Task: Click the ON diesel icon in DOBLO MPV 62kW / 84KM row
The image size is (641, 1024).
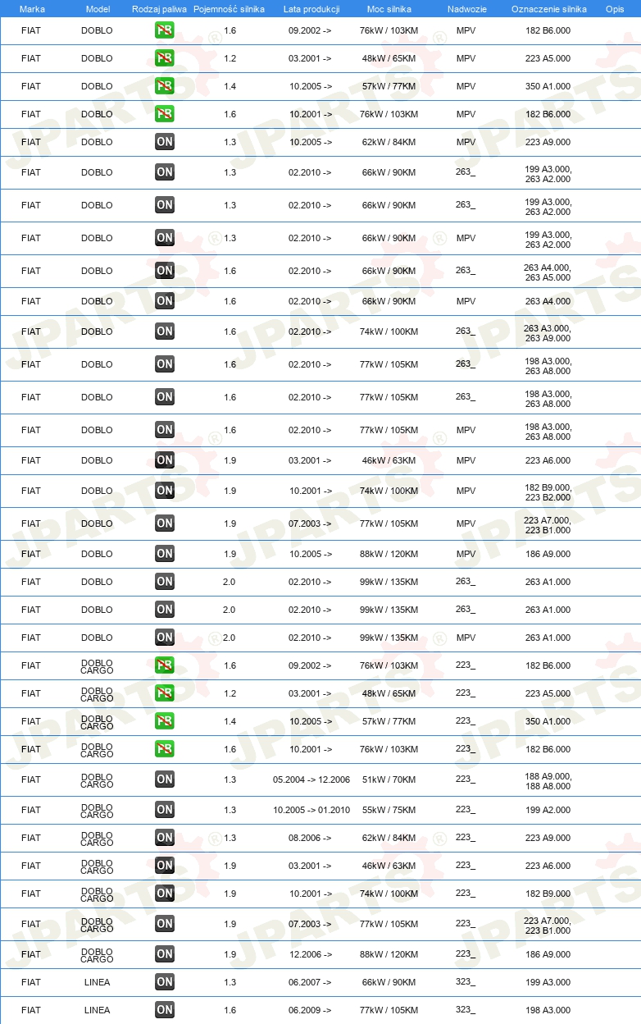Action: pos(165,142)
